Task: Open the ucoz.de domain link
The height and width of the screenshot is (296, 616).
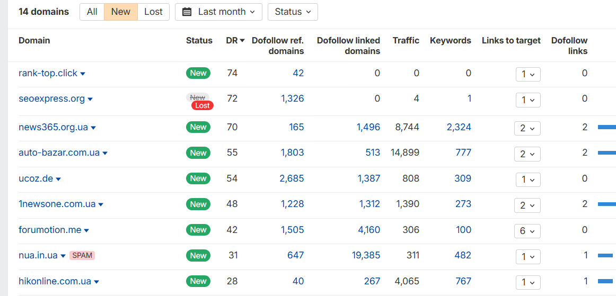Action: coord(36,178)
